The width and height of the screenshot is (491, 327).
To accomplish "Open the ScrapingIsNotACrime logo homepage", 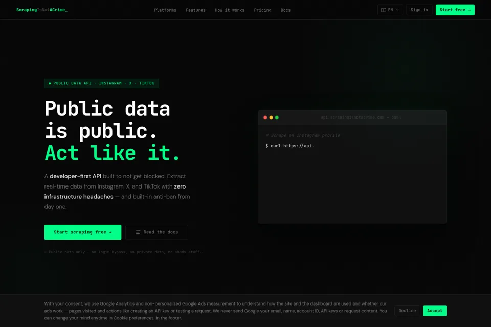I will pyautogui.click(x=41, y=10).
